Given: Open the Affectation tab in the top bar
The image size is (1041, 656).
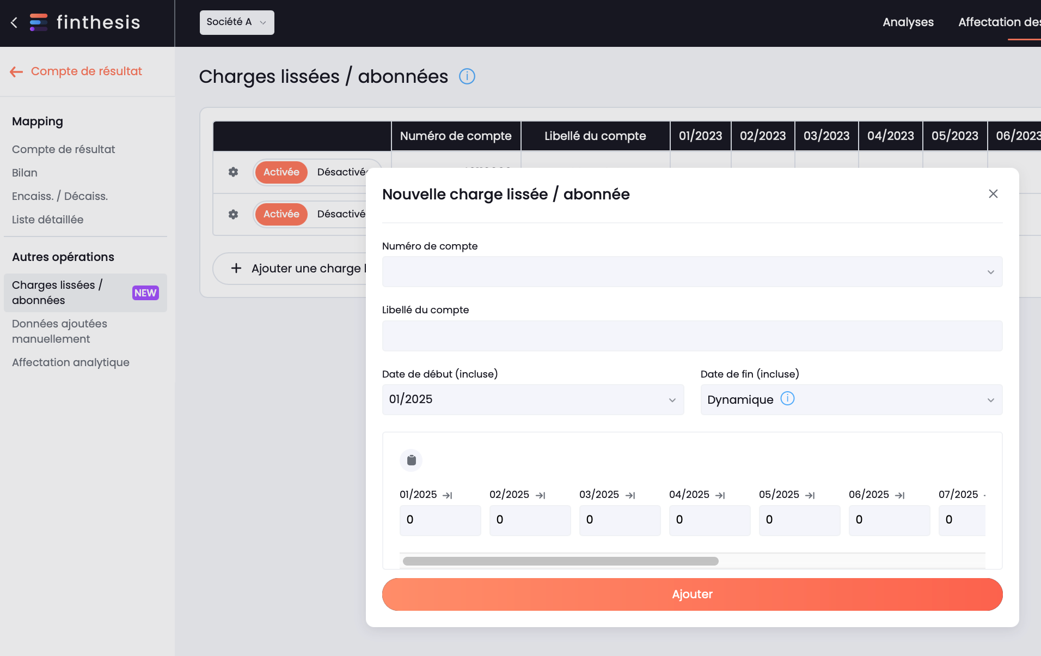Looking at the screenshot, I should tap(999, 22).
